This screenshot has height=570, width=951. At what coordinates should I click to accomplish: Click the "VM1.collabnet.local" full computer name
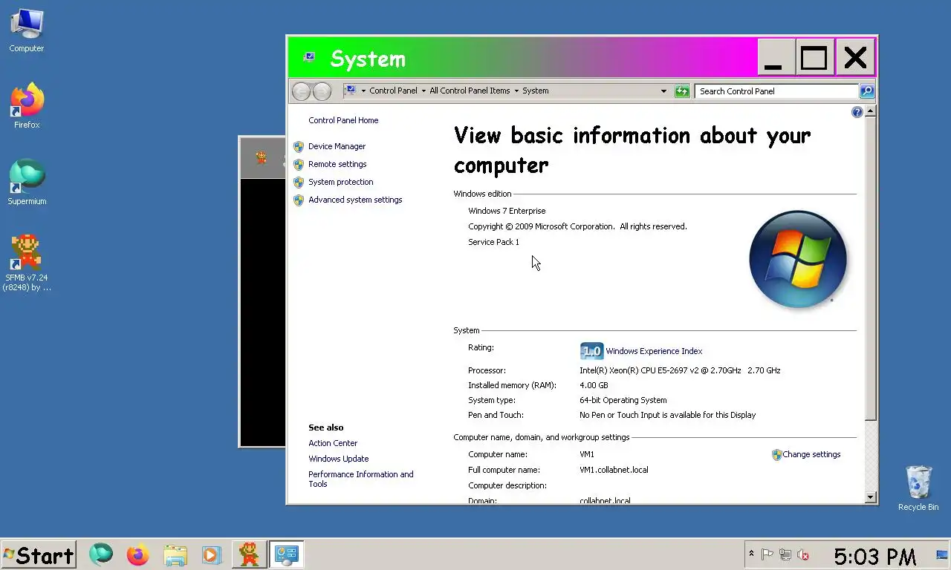click(x=614, y=470)
